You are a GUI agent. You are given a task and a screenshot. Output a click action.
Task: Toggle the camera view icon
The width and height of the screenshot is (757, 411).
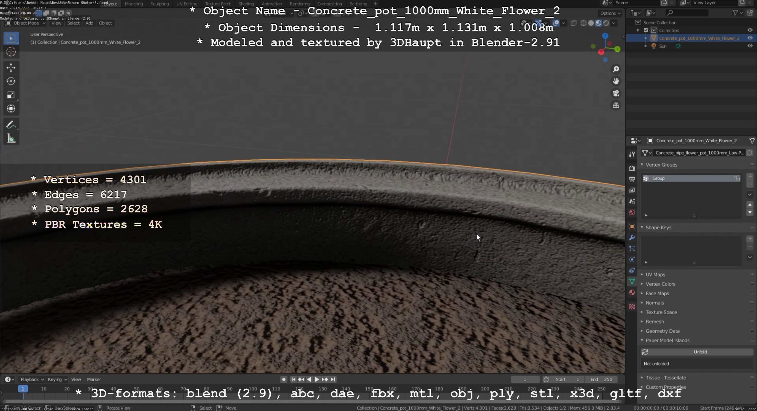click(x=616, y=93)
